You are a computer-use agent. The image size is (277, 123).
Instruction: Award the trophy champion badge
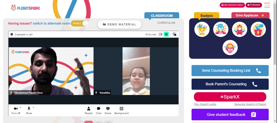[x=202, y=29]
